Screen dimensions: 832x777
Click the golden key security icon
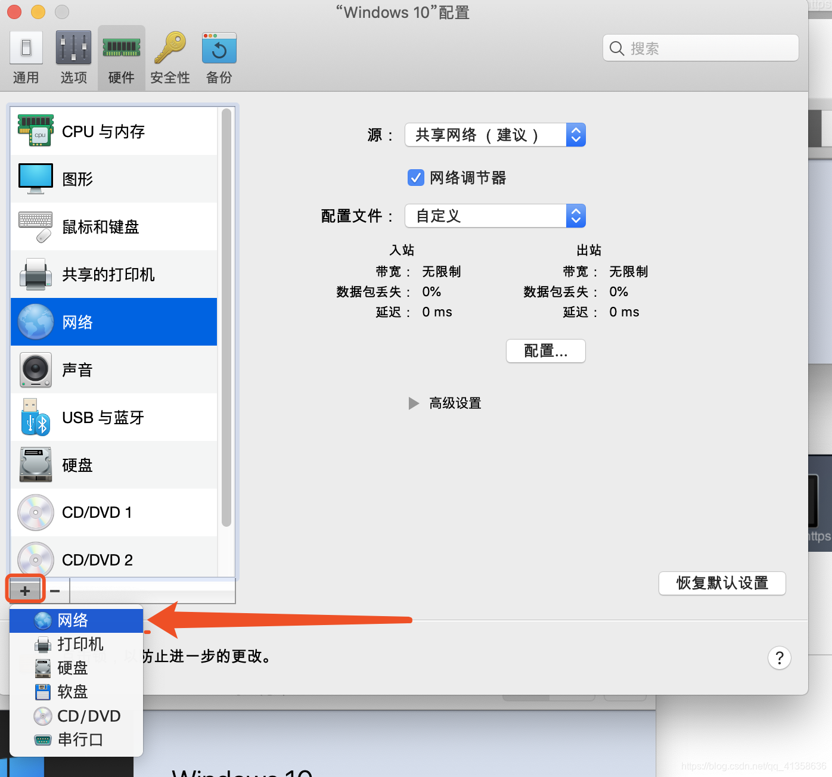170,47
